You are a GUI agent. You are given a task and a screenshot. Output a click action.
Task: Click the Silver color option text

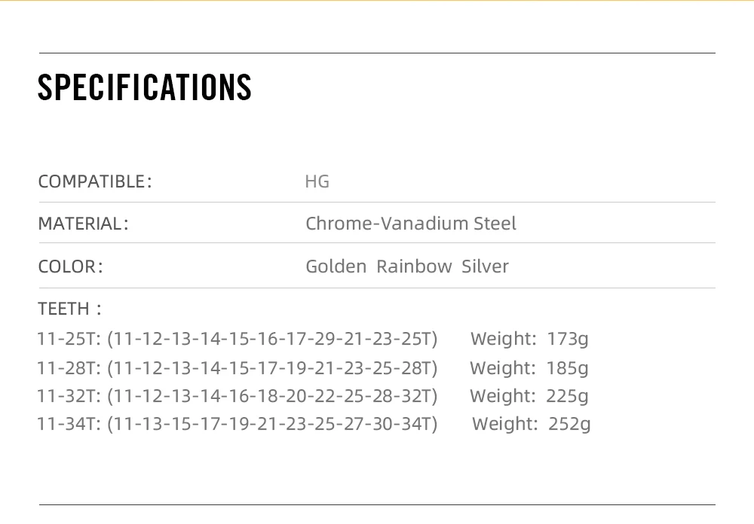click(x=485, y=266)
